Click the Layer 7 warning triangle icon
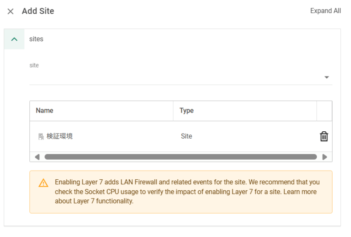 point(43,183)
